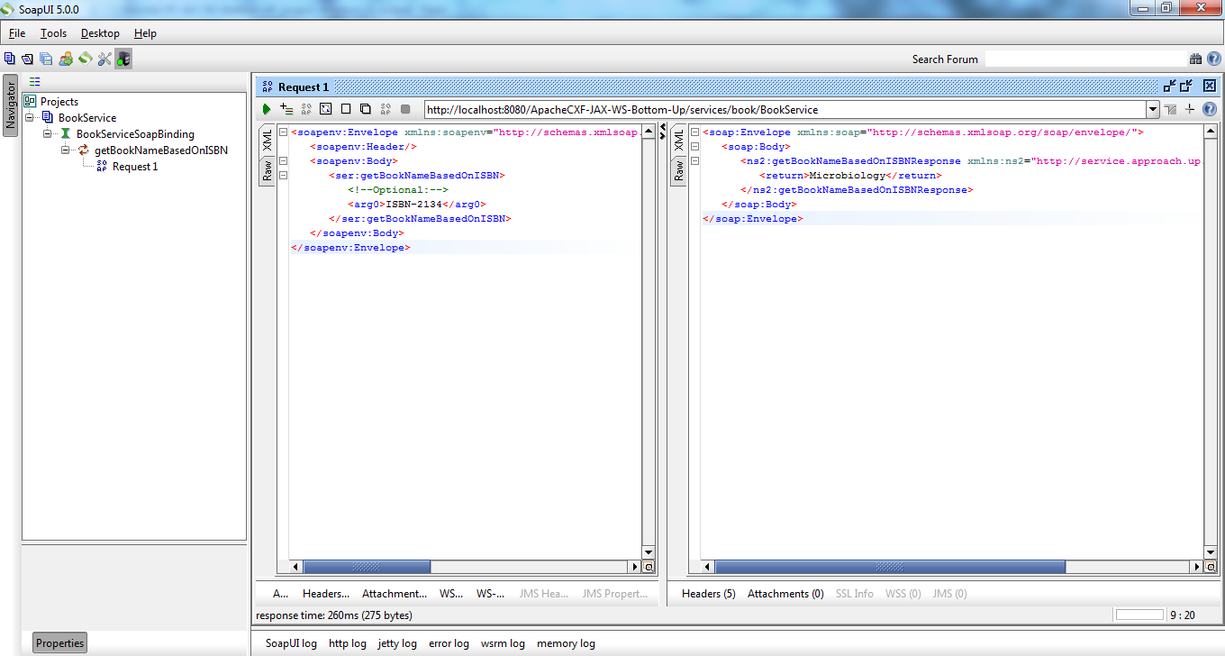Toggle the proxy server icon
This screenshot has height=656, width=1225.
(123, 59)
